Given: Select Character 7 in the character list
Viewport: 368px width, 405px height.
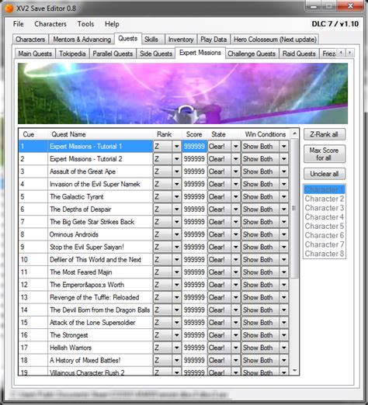Looking at the screenshot, I should point(324,244).
